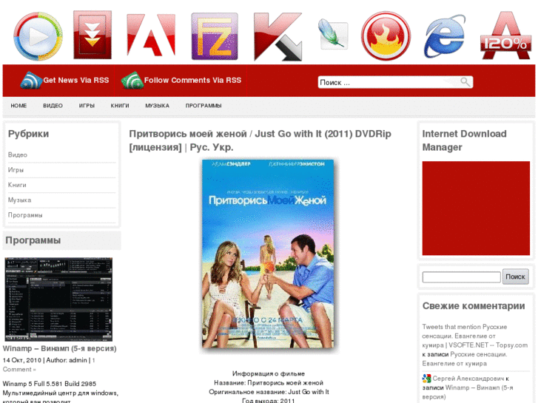Click the Just Go with It movie poster
This screenshot has width=538, height=403.
(268, 254)
